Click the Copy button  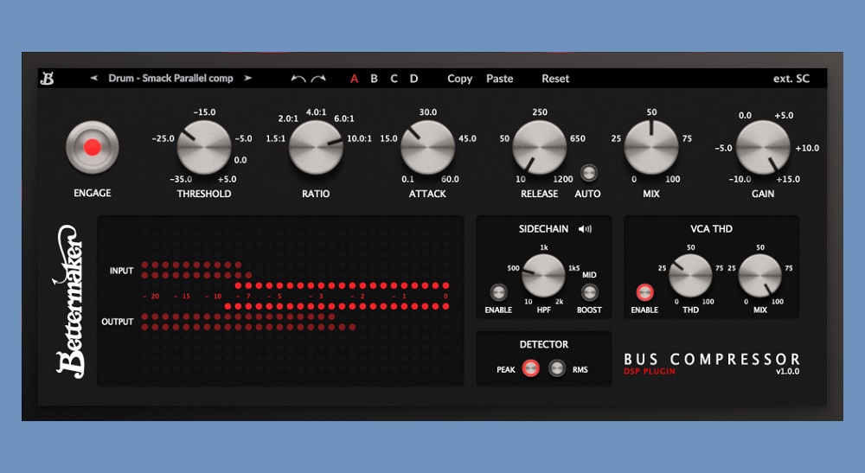click(459, 79)
